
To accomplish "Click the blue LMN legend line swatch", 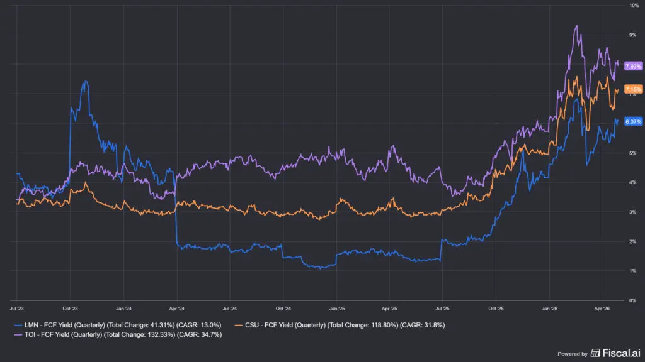I will (x=18, y=326).
